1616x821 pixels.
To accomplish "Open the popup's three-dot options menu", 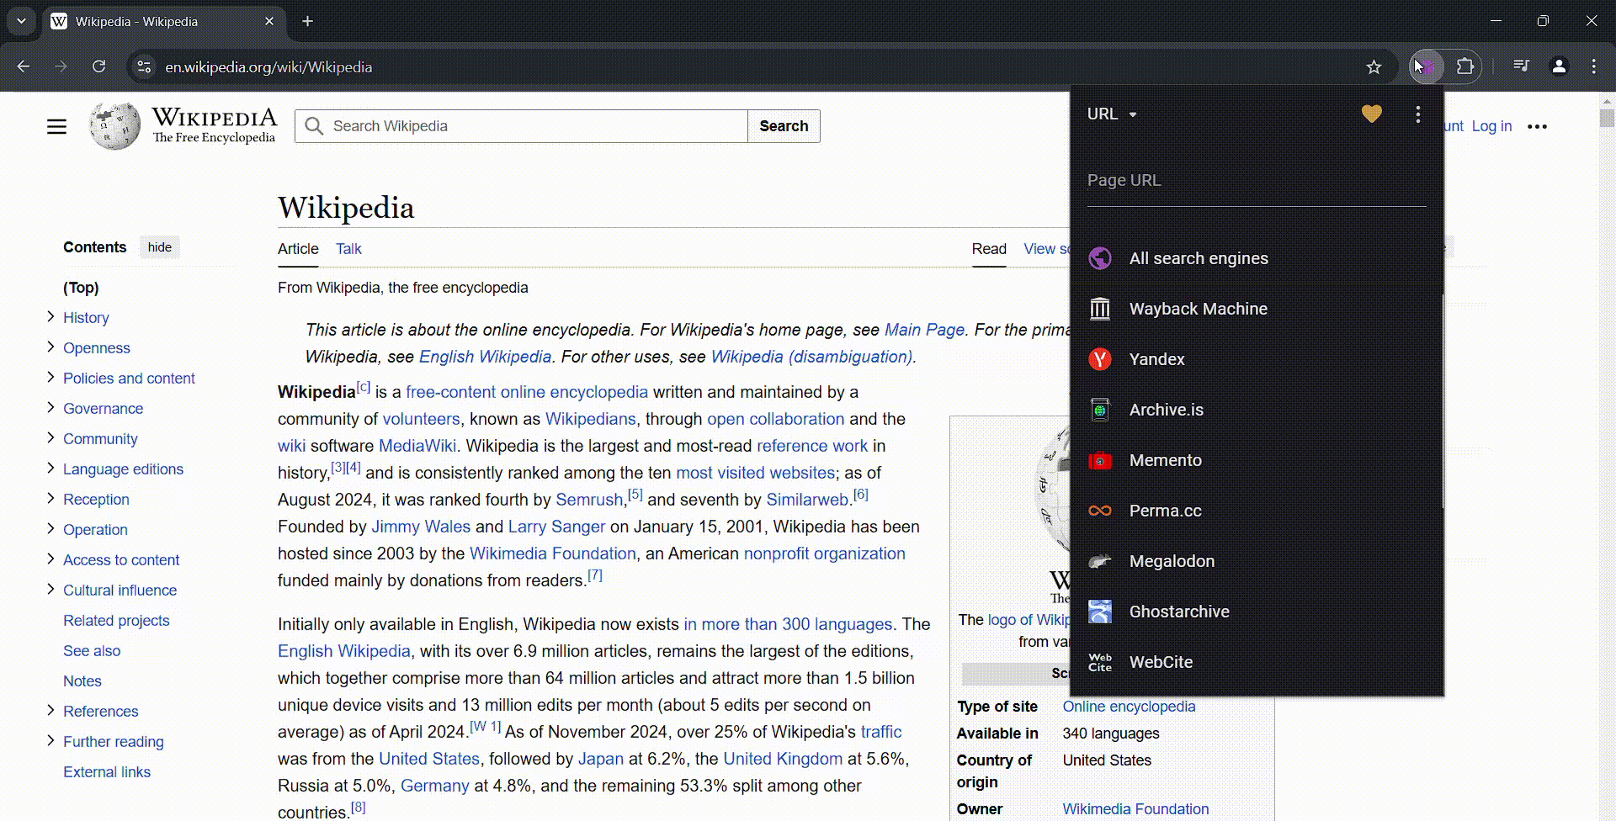I will pos(1417,114).
